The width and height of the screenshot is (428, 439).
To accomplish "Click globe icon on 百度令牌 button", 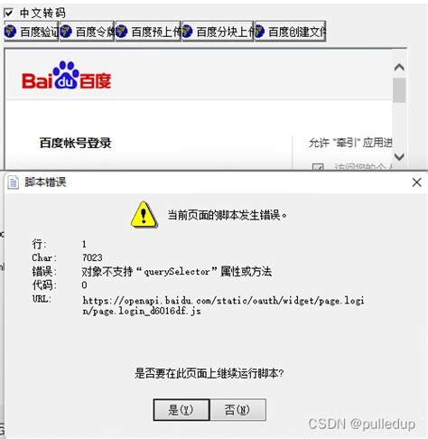I will (66, 32).
